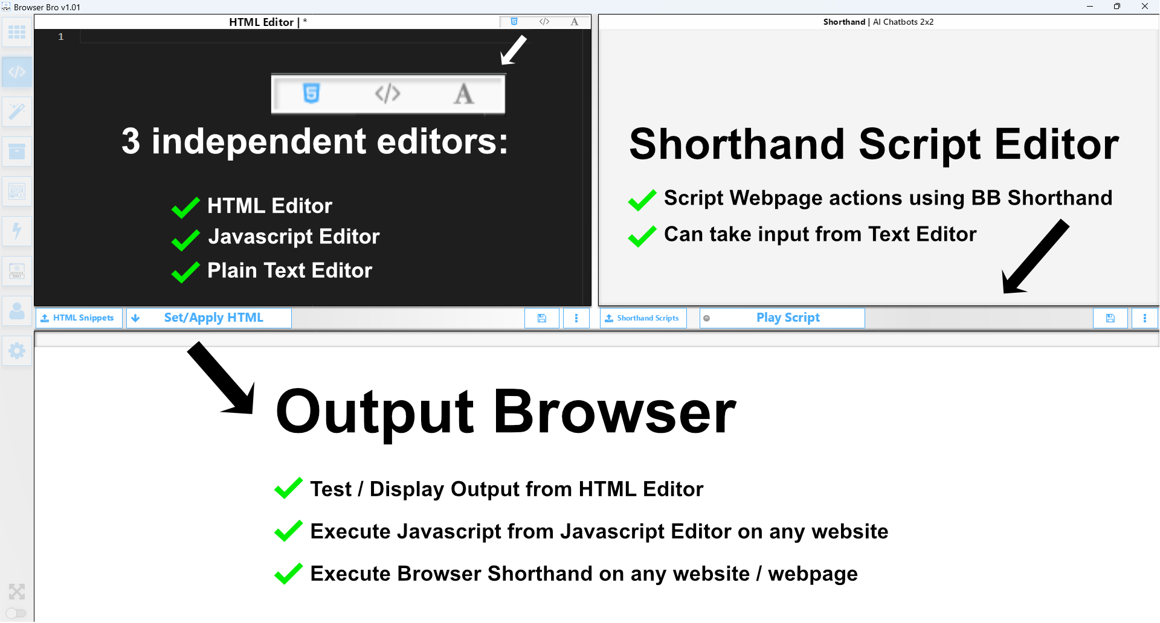Open the Browser Bro panel icon in sidebar

17,271
